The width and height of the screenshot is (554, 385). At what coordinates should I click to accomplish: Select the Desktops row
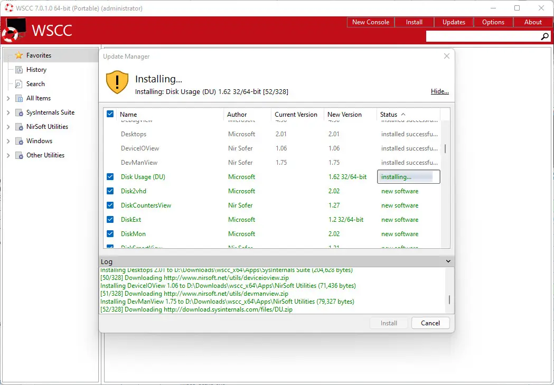pos(272,134)
